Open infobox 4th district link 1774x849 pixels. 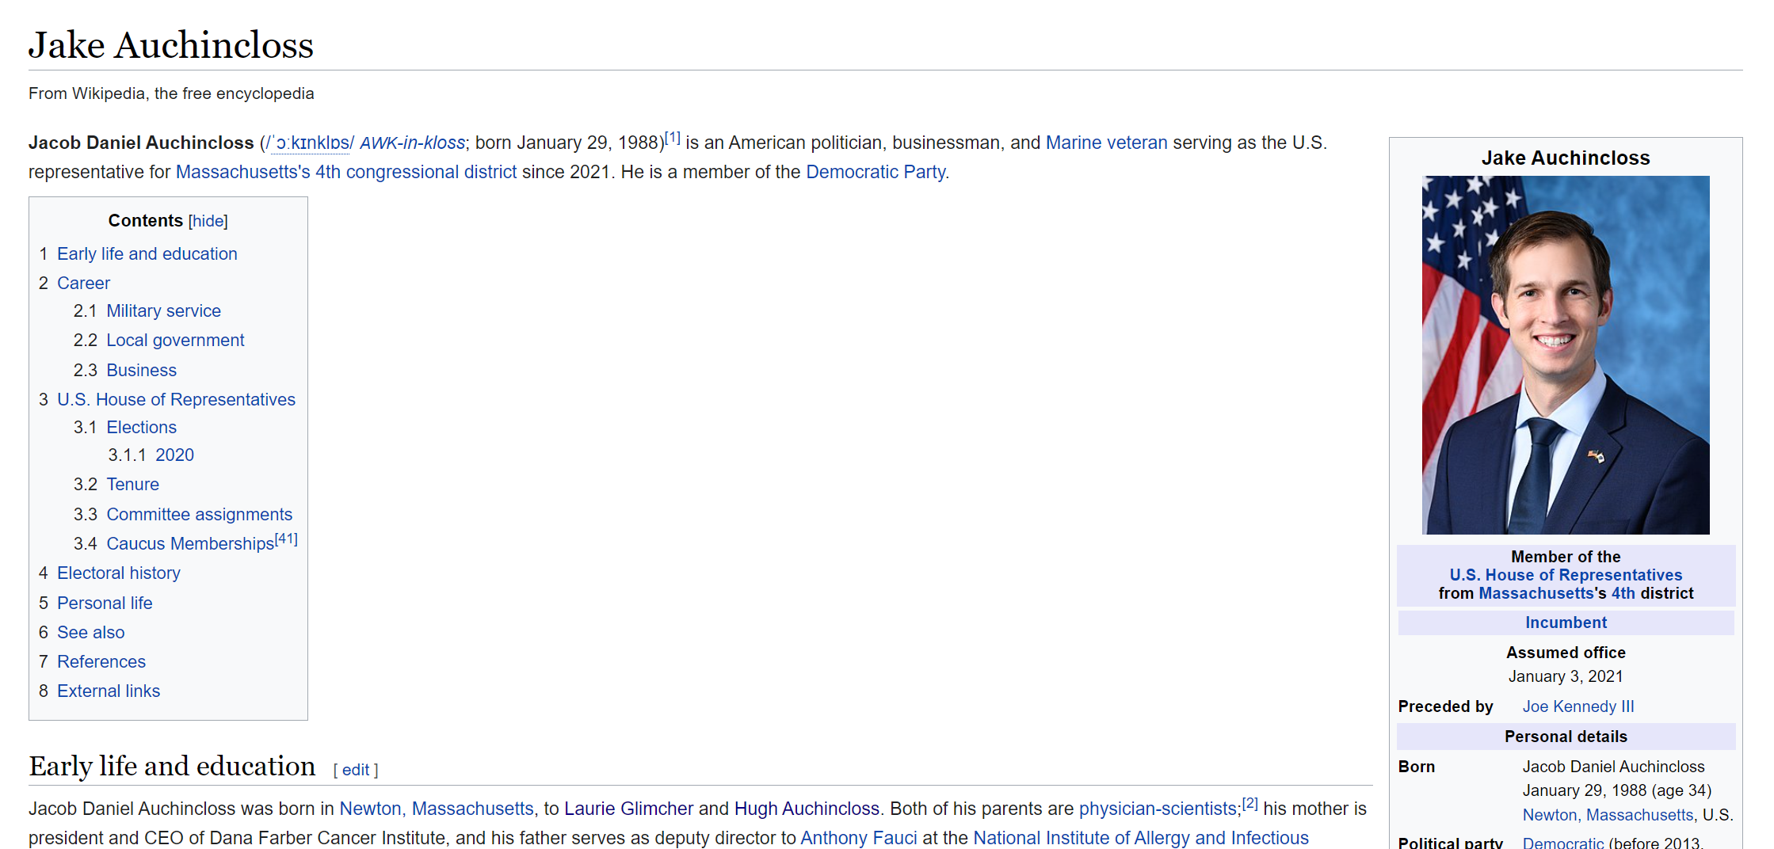pos(1623,593)
